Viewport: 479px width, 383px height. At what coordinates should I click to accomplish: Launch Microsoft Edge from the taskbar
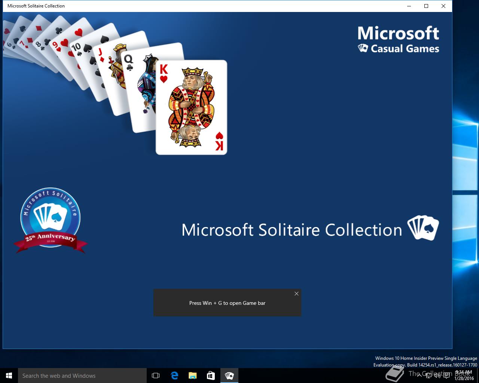(174, 376)
